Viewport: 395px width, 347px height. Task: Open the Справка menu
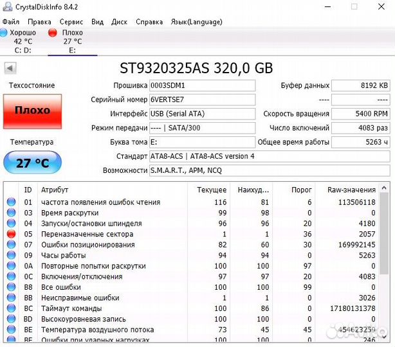149,22
